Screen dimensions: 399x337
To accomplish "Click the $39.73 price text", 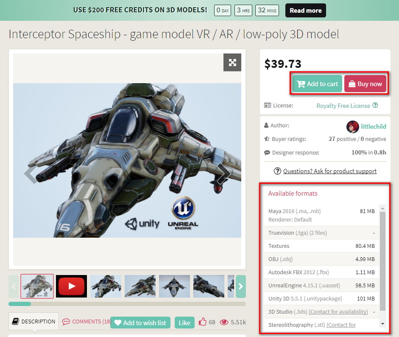I will (283, 64).
